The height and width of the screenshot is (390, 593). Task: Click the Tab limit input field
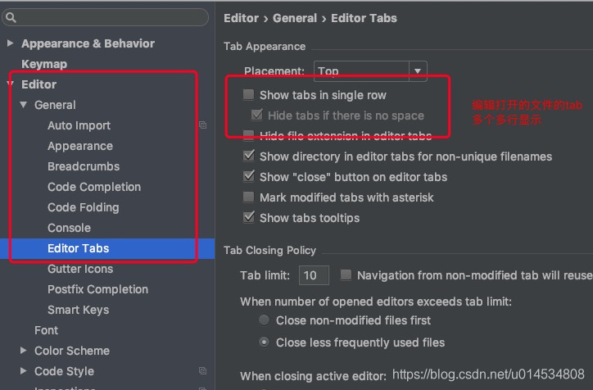click(314, 276)
